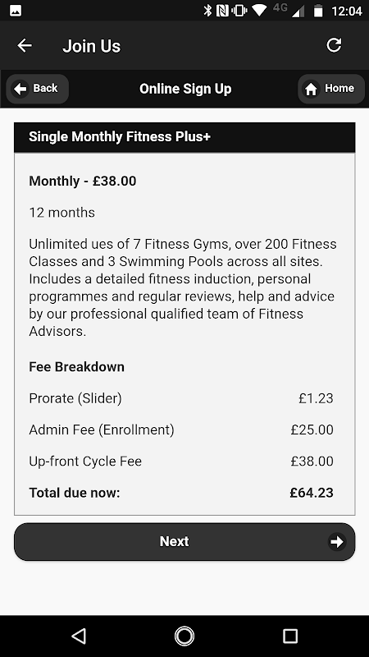Image resolution: width=369 pixels, height=657 pixels.
Task: Tap the Online Sign Up title
Action: 185,89
